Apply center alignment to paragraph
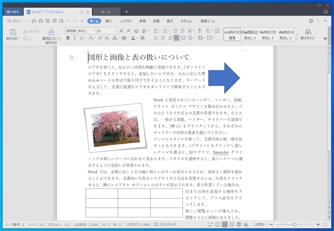Screen dimensions: 334x231 (162, 38)
